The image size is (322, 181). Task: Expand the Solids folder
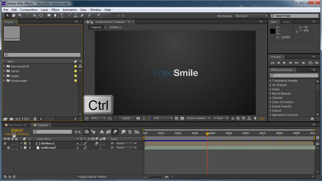point(4,71)
